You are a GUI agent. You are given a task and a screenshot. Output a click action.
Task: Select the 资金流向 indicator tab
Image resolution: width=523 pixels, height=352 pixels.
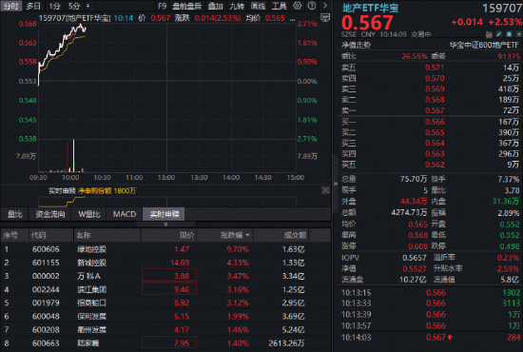click(x=50, y=214)
